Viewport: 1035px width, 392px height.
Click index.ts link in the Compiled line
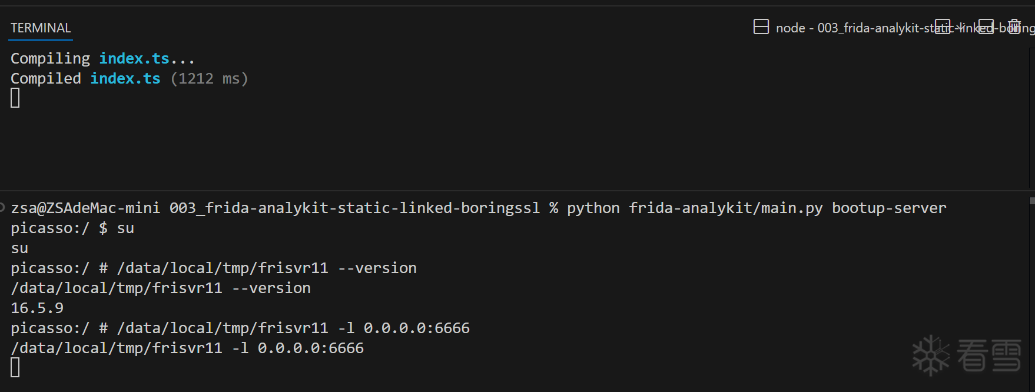(125, 78)
